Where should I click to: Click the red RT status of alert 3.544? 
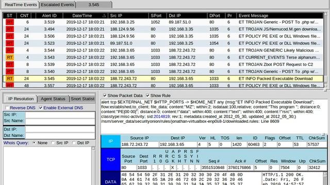click(x=9, y=50)
